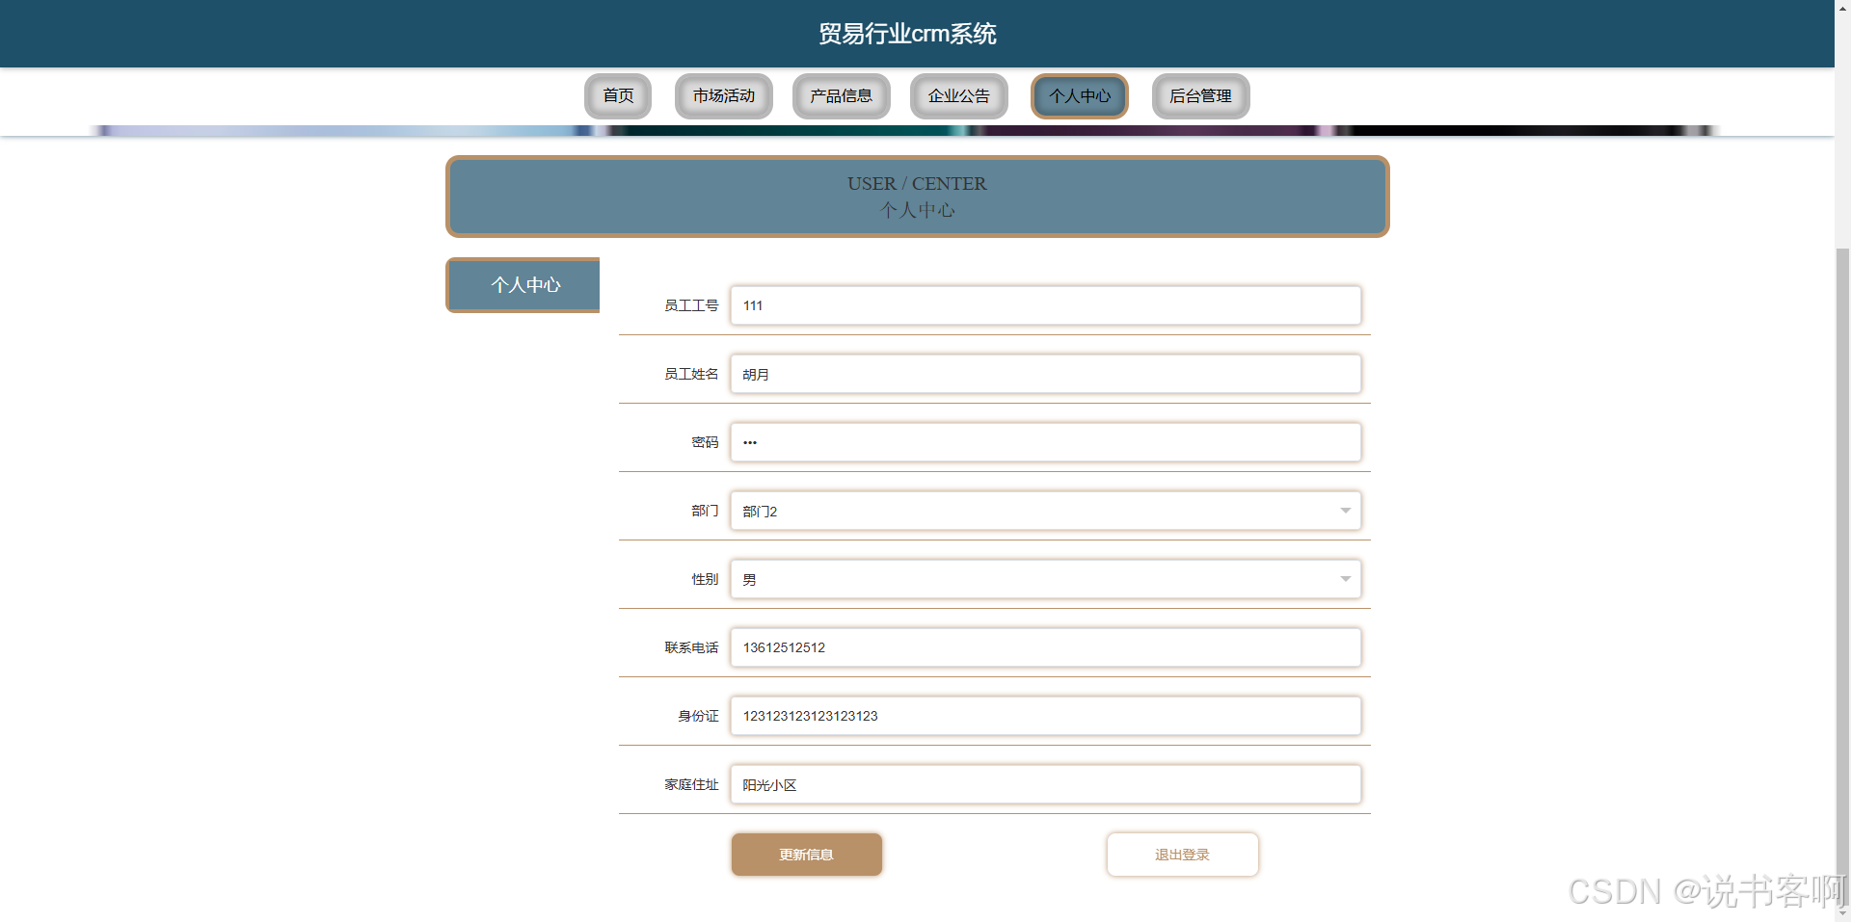Click the 退出登录 button

coord(1183,855)
